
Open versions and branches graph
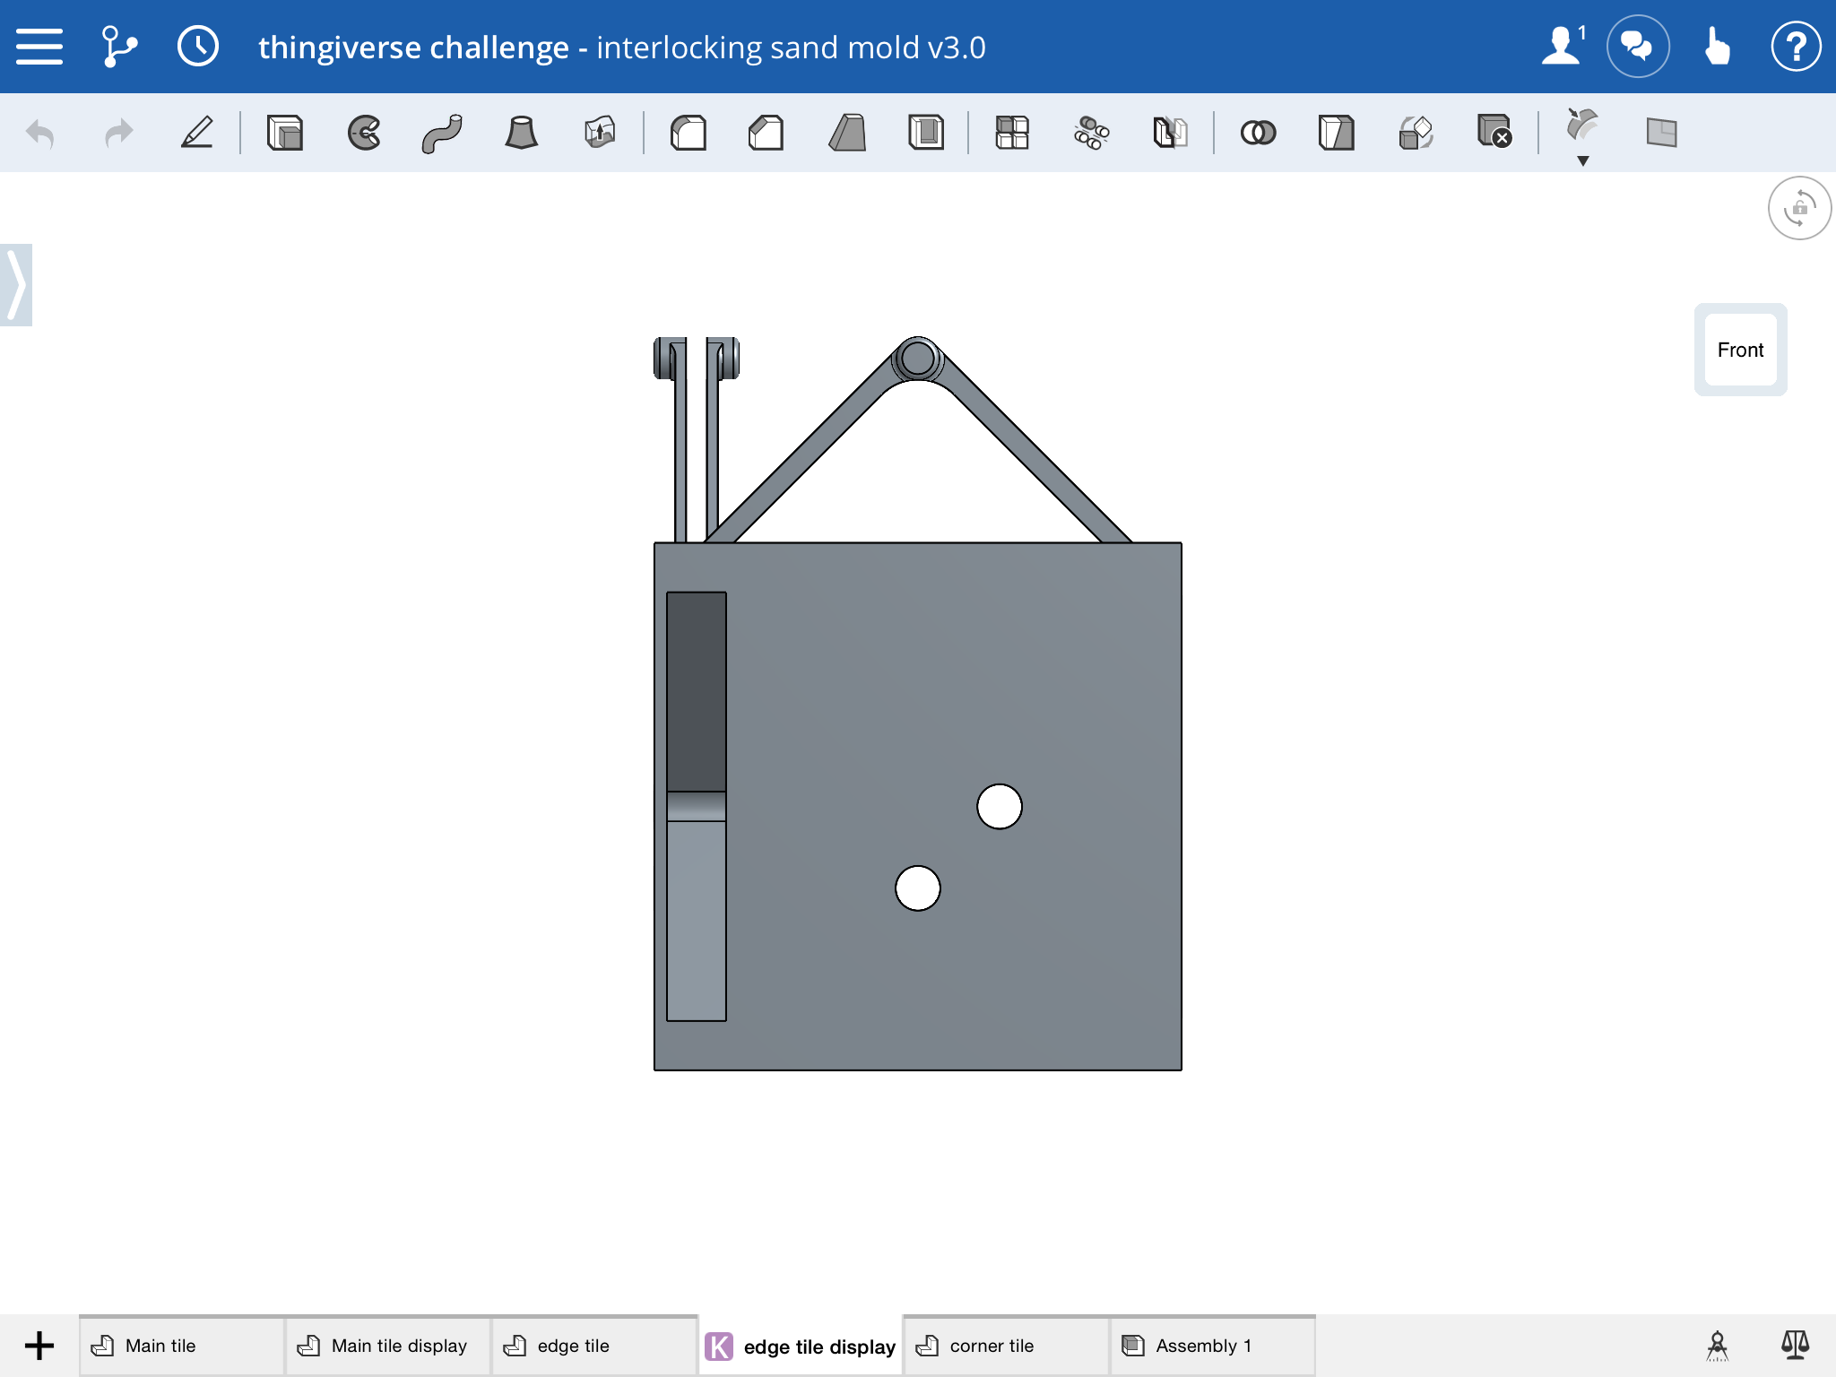point(119,47)
